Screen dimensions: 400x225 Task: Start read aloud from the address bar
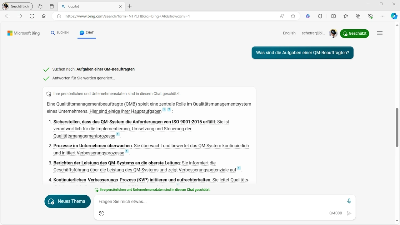pos(282,16)
